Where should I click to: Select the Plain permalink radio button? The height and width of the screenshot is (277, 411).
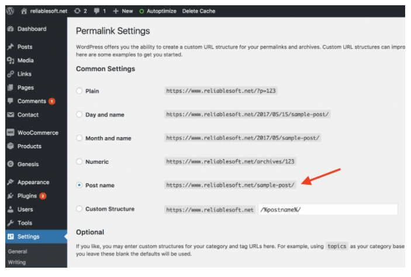79,91
